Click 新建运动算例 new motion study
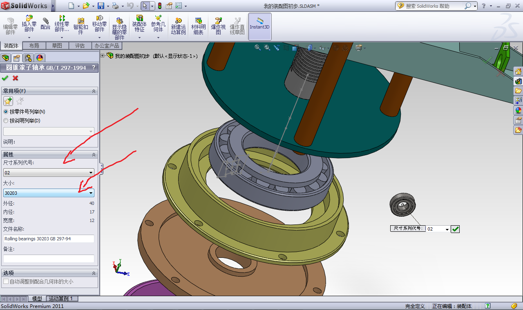The height and width of the screenshot is (310, 523). 178,26
